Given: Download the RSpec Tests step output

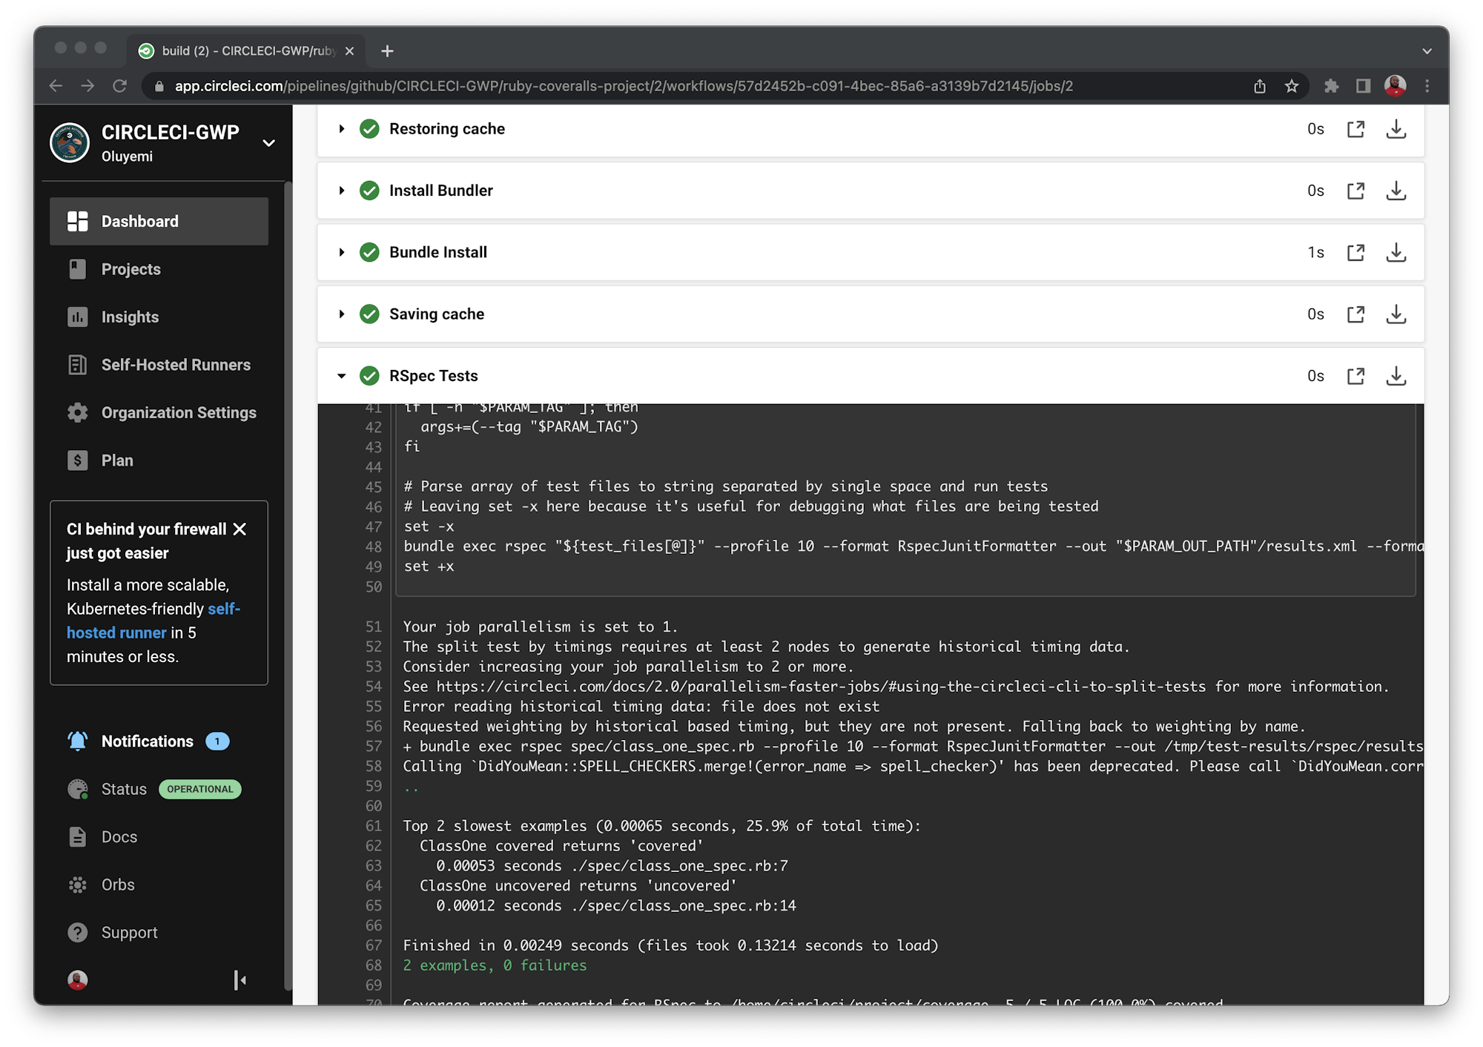Looking at the screenshot, I should [1396, 376].
